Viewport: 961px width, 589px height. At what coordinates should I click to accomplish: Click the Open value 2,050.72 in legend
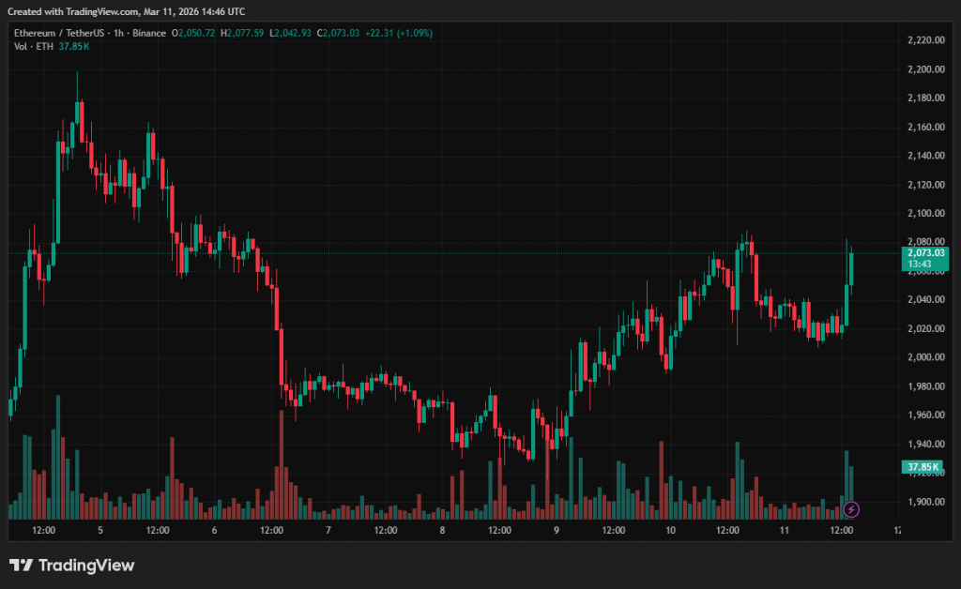[195, 33]
